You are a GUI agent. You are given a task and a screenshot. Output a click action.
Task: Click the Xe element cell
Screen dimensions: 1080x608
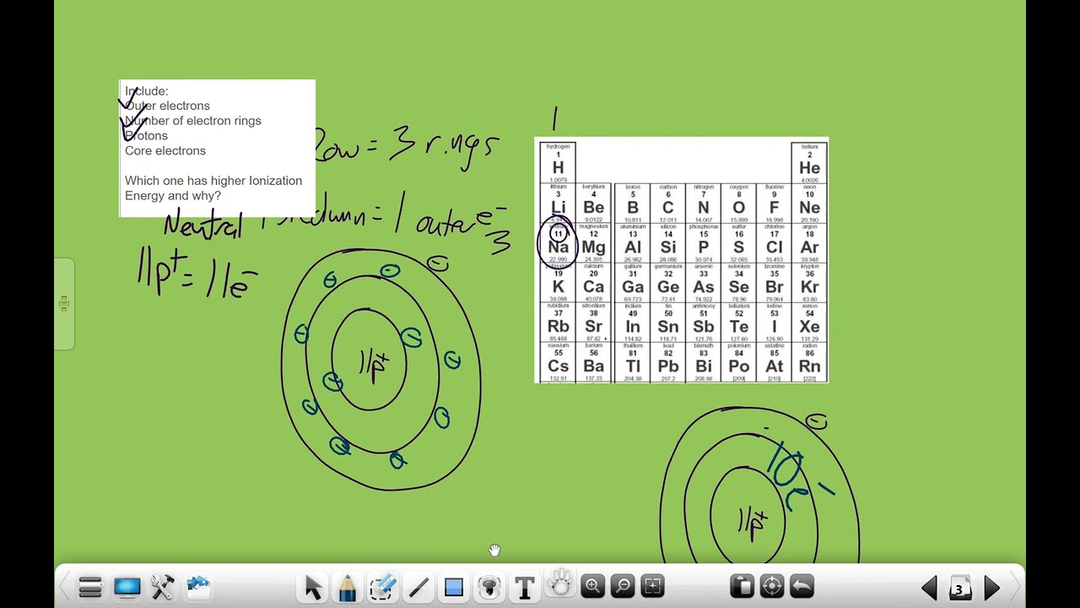tap(809, 323)
